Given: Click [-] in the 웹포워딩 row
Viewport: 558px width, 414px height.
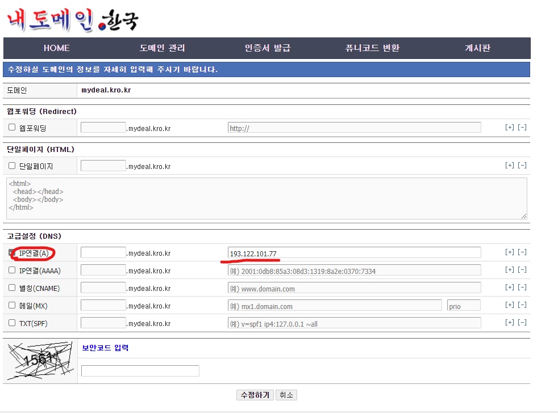Looking at the screenshot, I should point(522,128).
